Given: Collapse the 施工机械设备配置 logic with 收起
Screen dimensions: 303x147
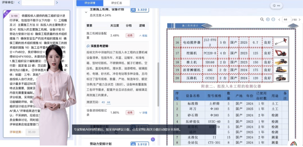Looking at the screenshot, I should (143, 35).
